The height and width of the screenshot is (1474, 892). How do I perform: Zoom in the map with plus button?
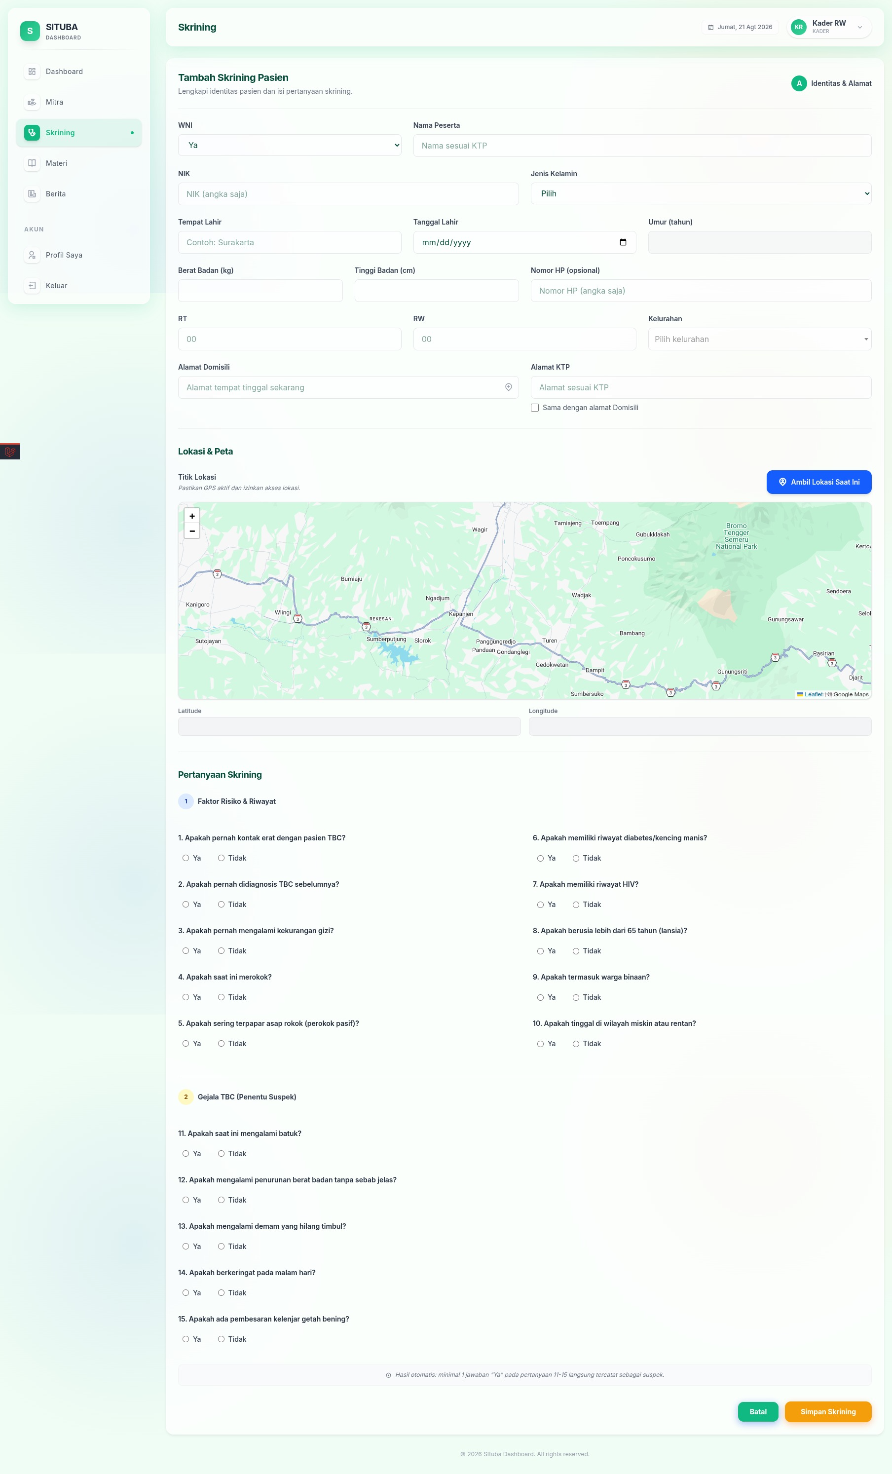click(192, 516)
